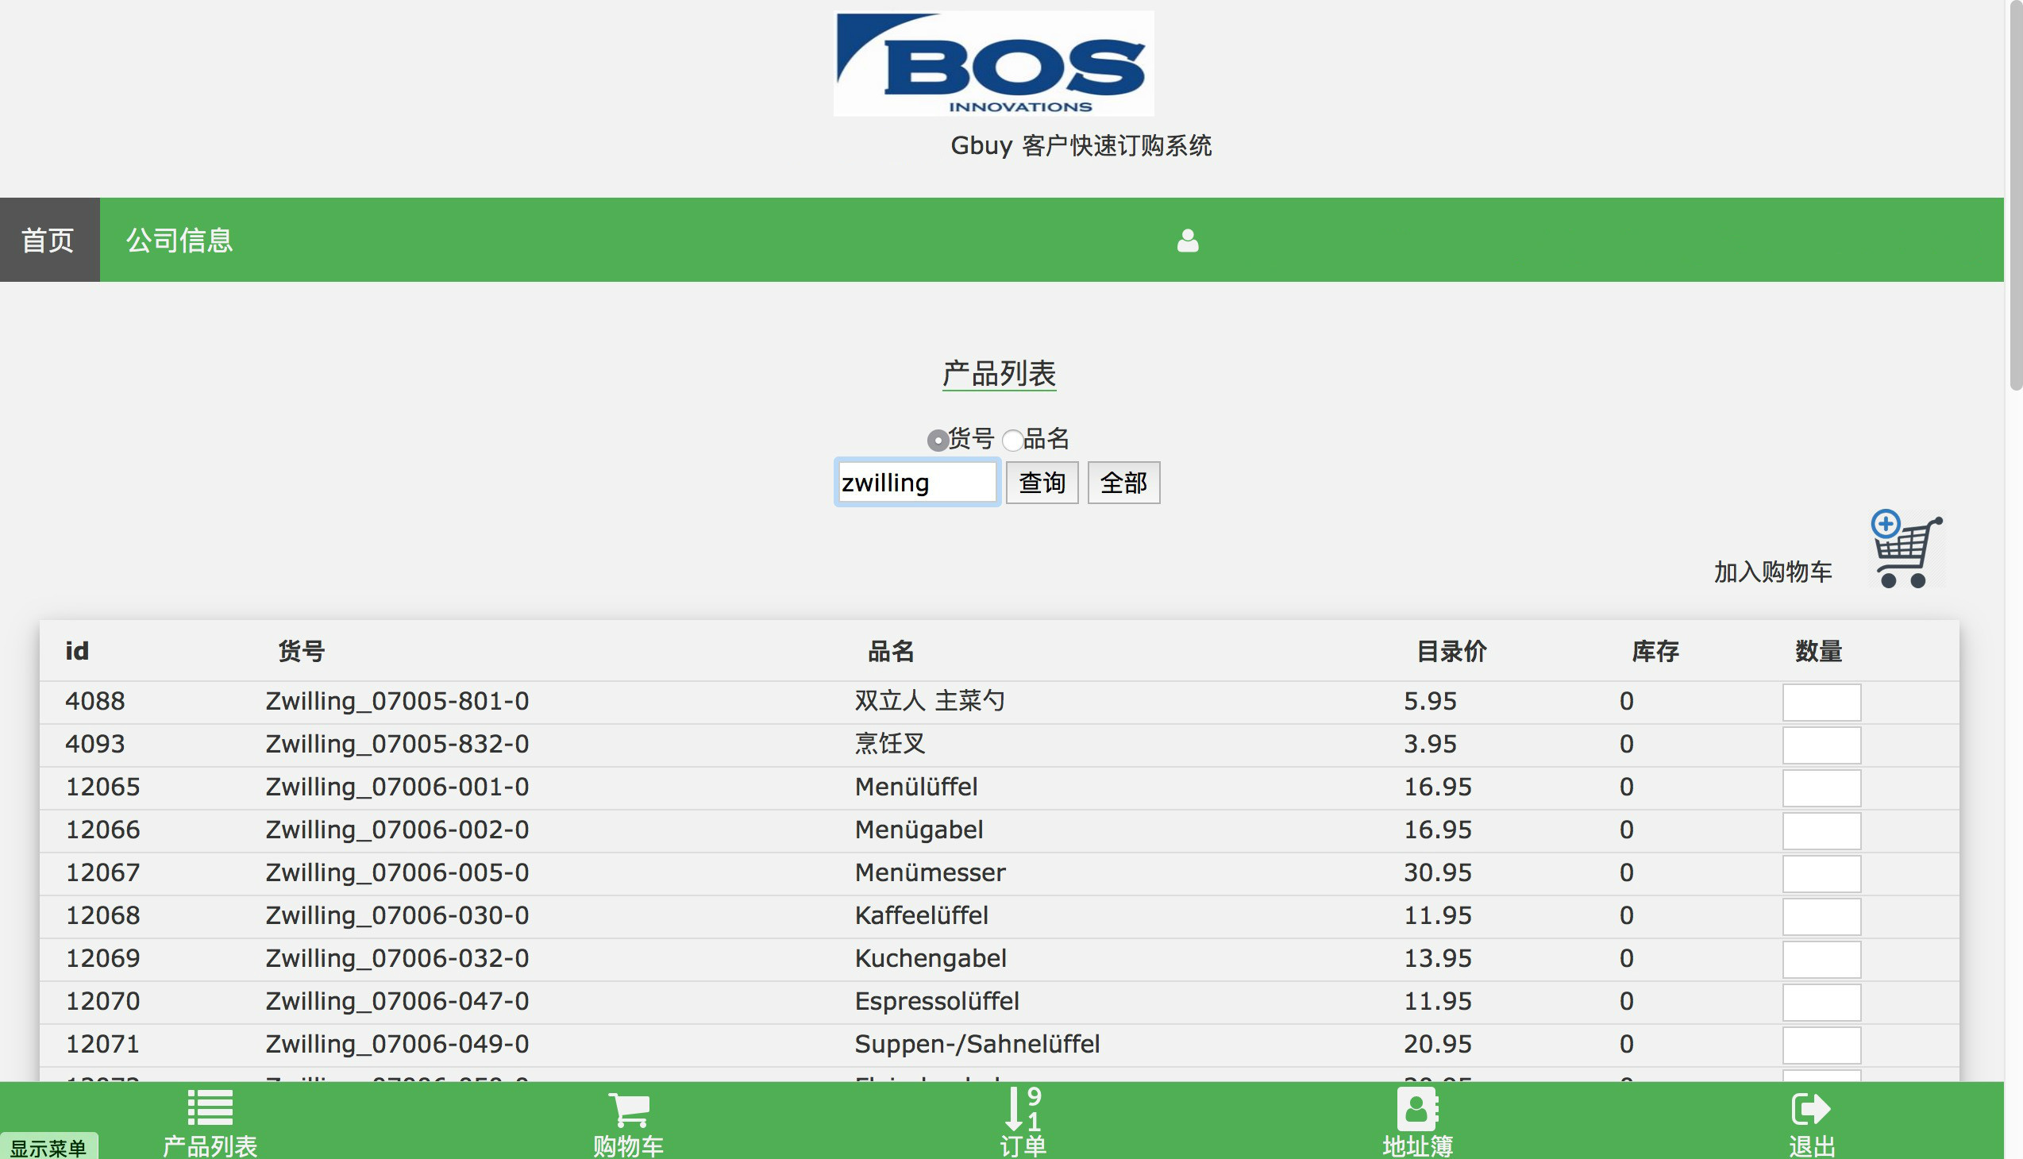2023x1159 pixels.
Task: Select the 货号 radio button
Action: click(937, 440)
